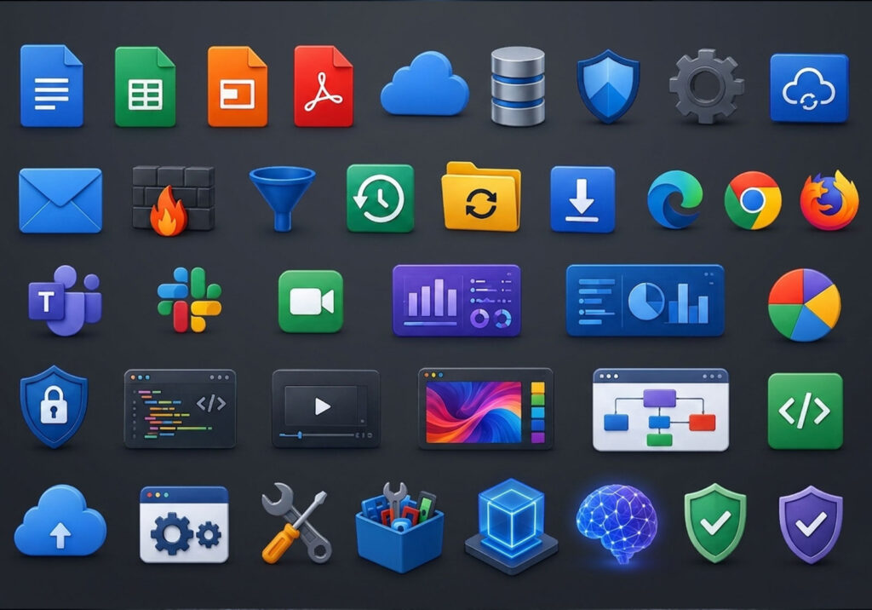Click the plain blue shield icon
This screenshot has width=872, height=610.
click(x=608, y=86)
